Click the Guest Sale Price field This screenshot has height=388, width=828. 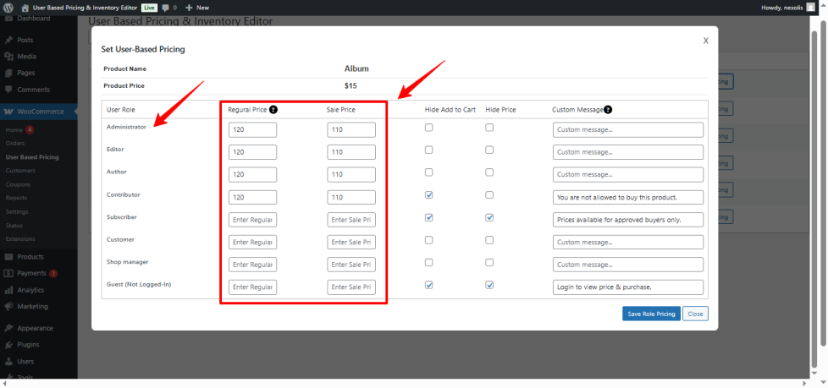351,287
